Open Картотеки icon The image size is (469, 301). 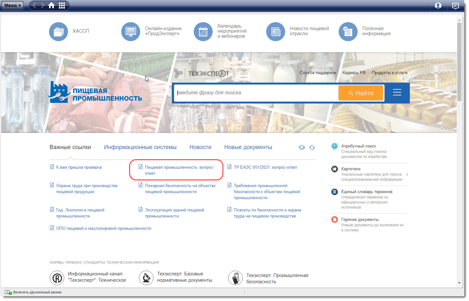(x=335, y=169)
